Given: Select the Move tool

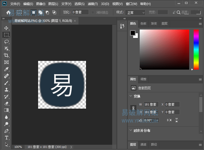Looking at the screenshot, I should (x=6, y=28).
